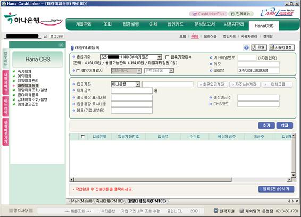Open 계좌관리 top menu

(84, 24)
